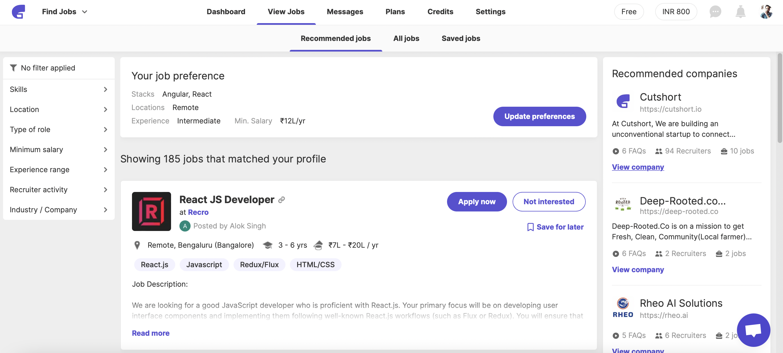Open the Recro company link

click(x=198, y=212)
